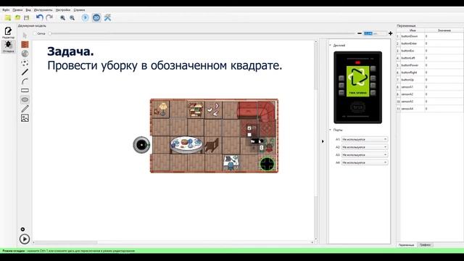464x261 pixels.
Task: Run the program with blue play icon
Action: pos(86,17)
